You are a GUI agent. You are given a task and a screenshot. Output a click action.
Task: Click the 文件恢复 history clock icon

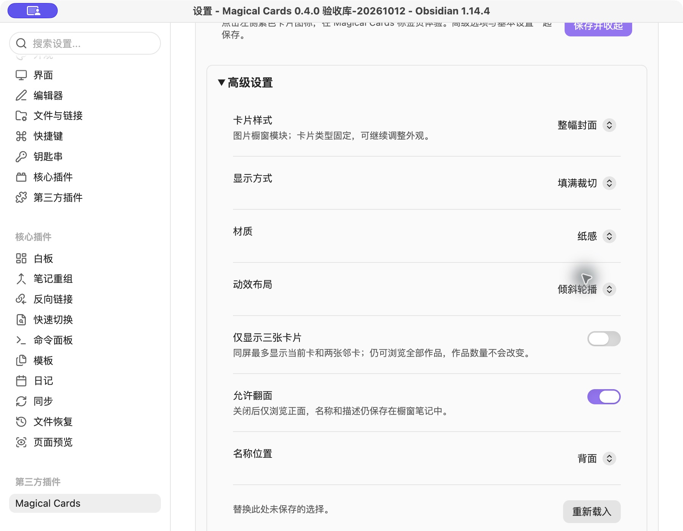[21, 422]
